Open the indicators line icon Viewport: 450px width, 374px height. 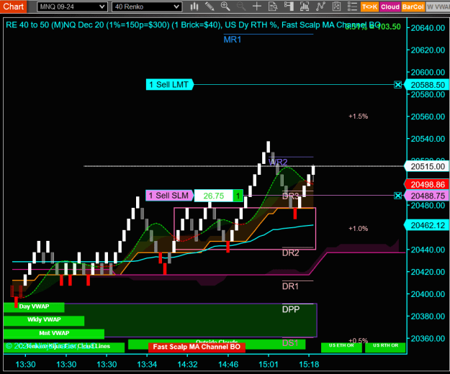[x=320, y=6]
